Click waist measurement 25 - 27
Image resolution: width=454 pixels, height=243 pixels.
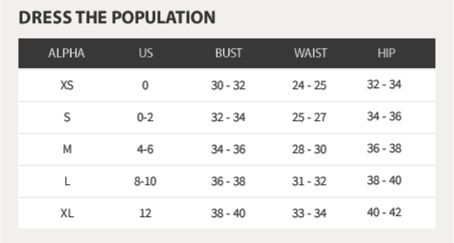point(309,117)
